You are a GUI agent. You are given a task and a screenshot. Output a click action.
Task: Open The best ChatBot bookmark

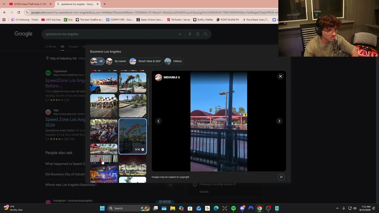pyautogui.click(x=89, y=20)
